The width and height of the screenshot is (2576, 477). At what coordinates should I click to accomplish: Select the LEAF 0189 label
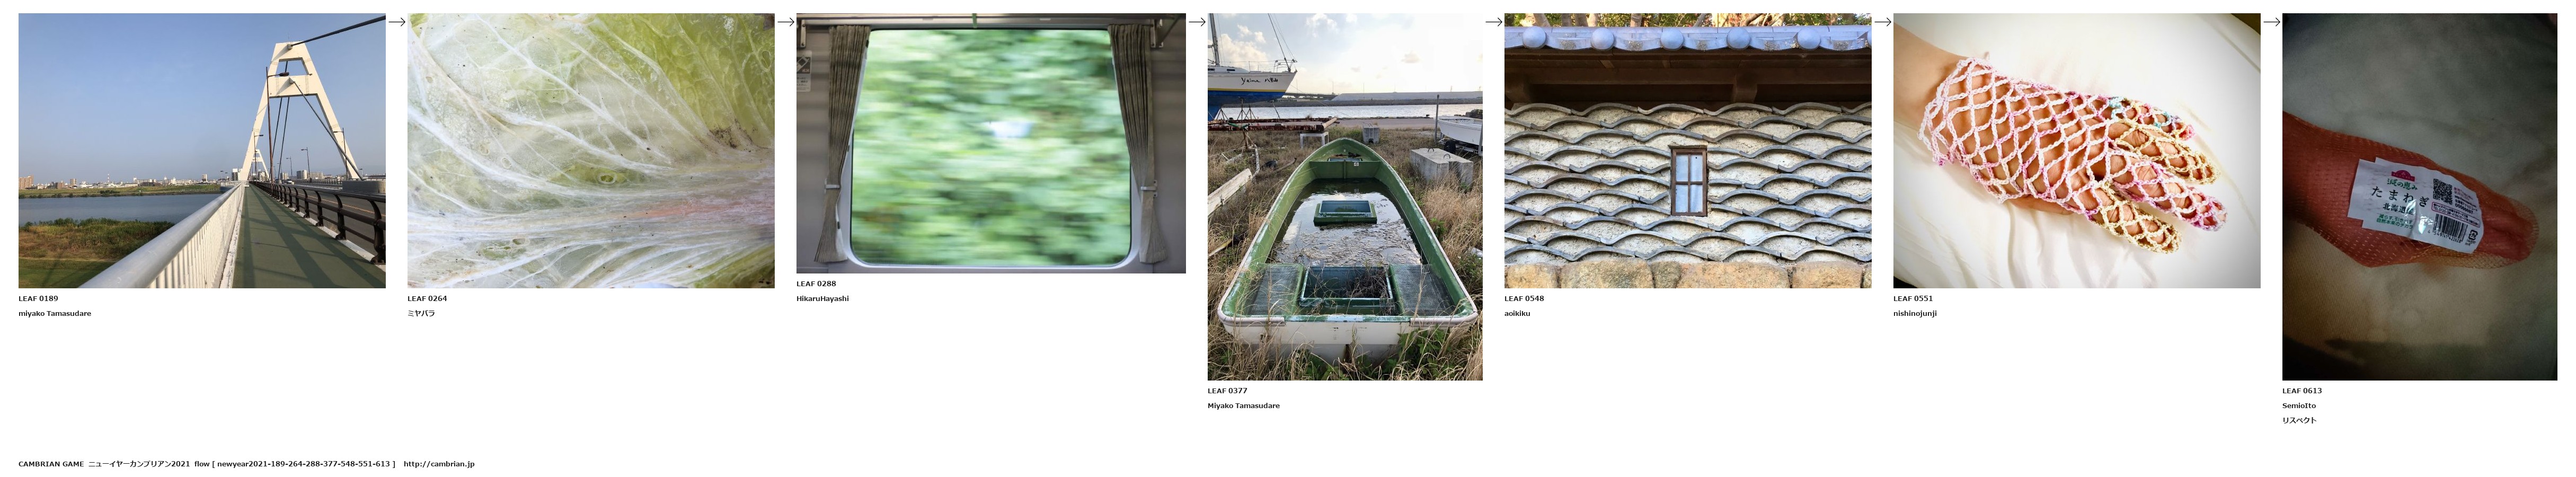38,299
